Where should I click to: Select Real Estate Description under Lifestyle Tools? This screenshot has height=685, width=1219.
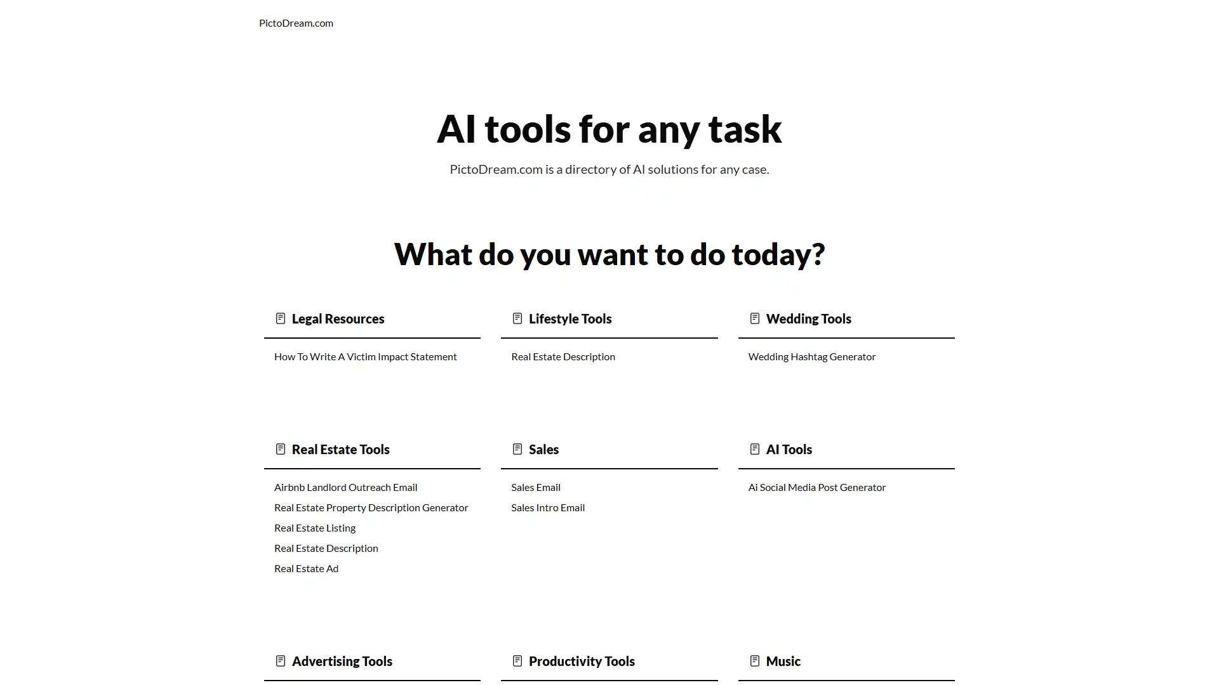pos(563,355)
